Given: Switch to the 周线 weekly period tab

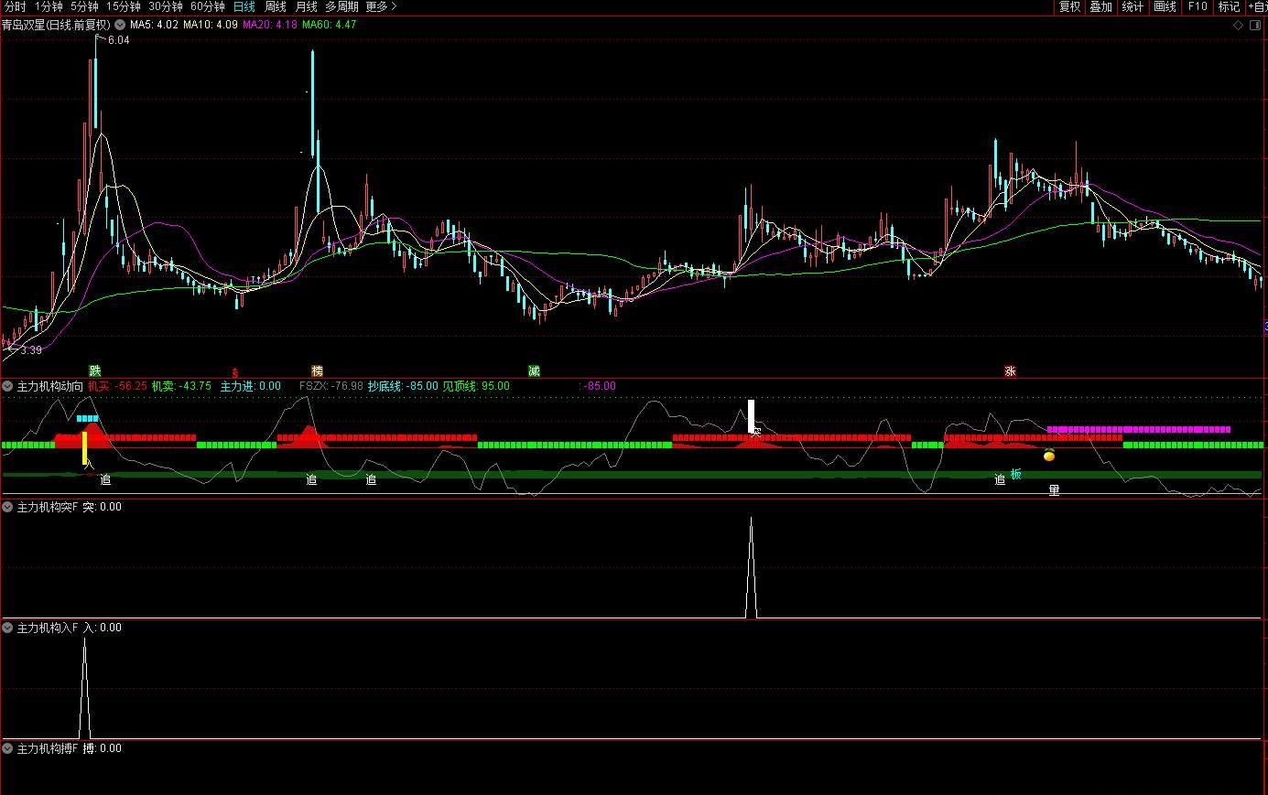Looking at the screenshot, I should (x=276, y=6).
